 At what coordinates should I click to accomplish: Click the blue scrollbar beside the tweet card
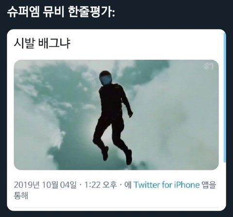click(225, 97)
